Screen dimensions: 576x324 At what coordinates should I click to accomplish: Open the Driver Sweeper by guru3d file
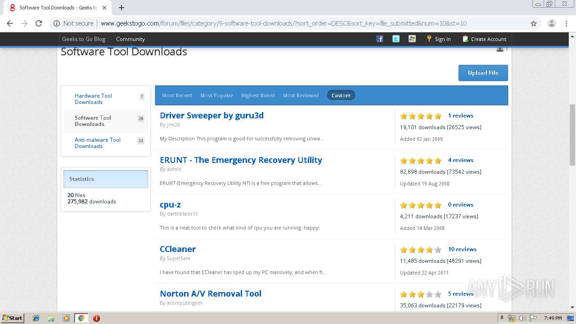click(x=211, y=115)
